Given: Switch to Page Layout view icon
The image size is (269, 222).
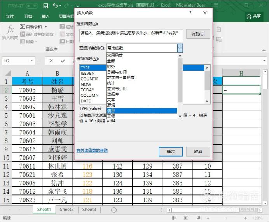Looking at the screenshot, I should [187, 218].
